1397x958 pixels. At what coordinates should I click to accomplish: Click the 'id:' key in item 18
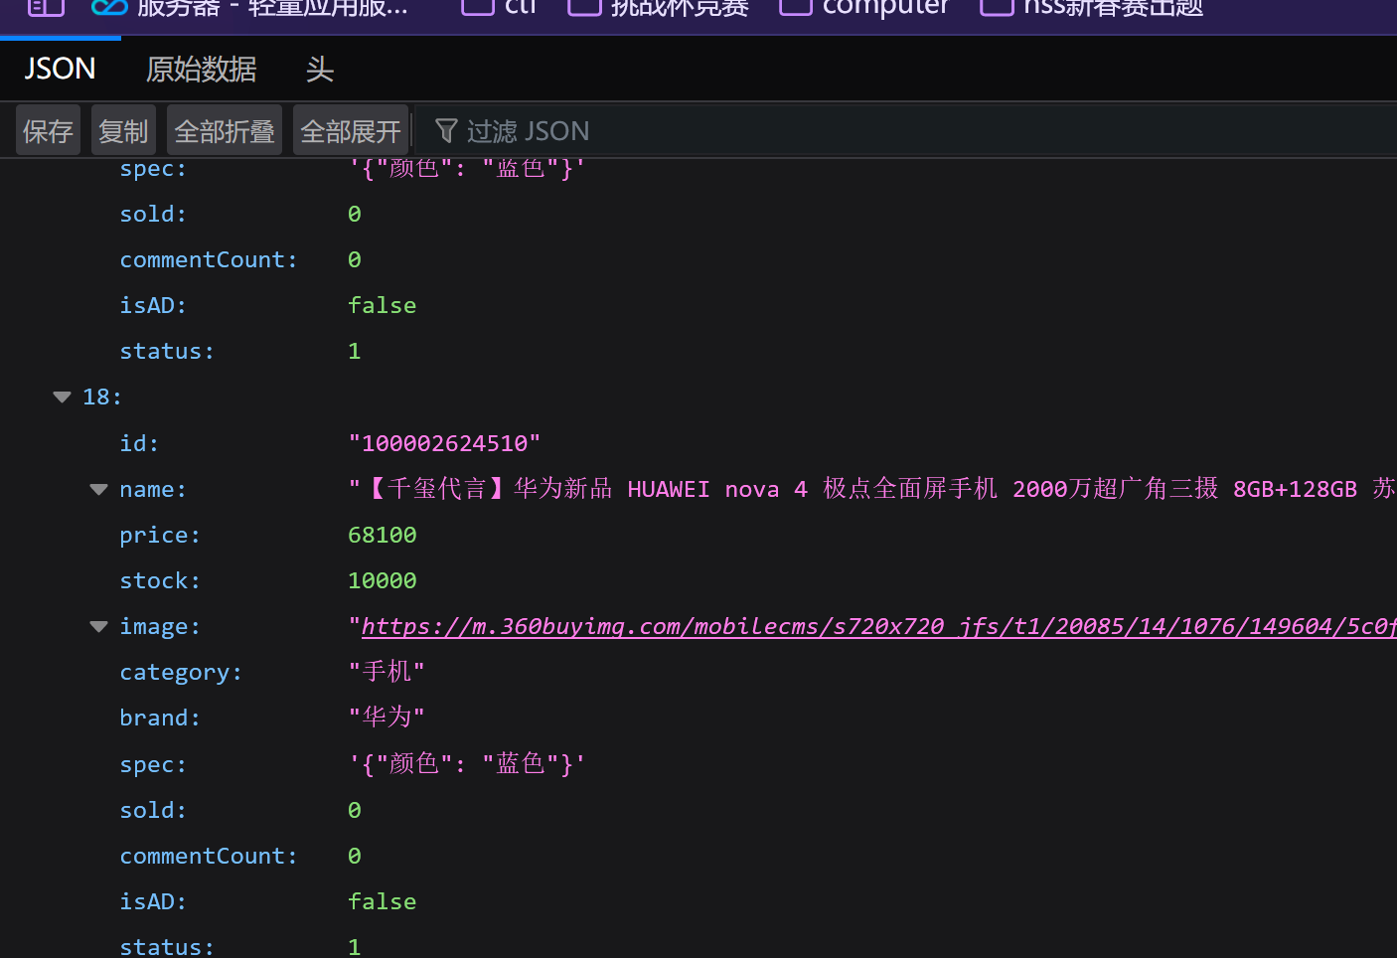(139, 443)
